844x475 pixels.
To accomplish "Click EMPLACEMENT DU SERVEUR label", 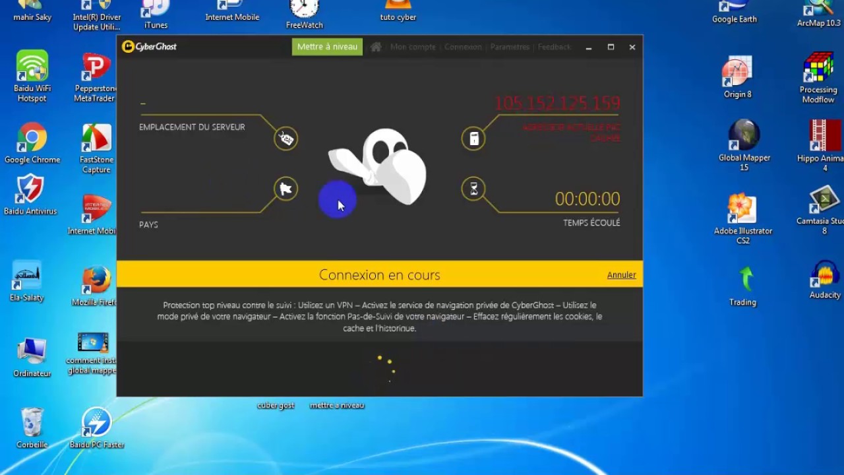I will [192, 127].
